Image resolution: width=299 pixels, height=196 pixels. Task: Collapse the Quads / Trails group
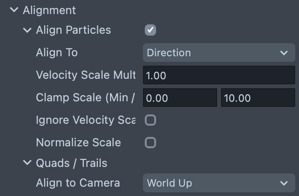click(27, 163)
